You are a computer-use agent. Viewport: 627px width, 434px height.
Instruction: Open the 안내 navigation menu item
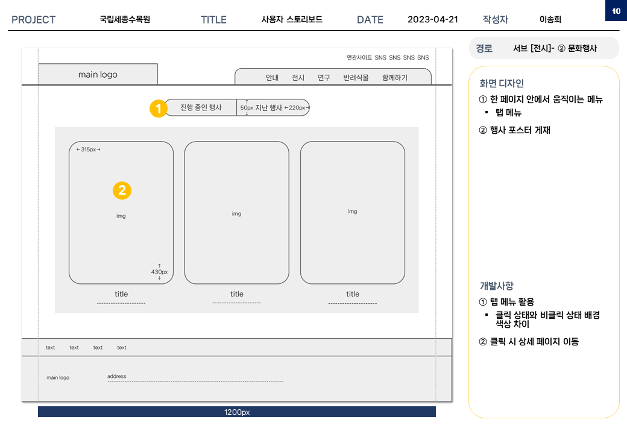click(272, 78)
